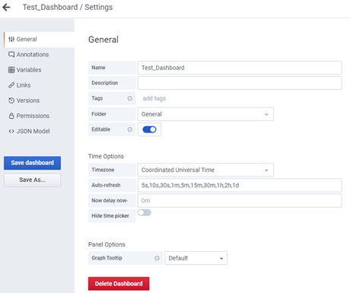
Task: Click the Permissions lock icon
Action: (11, 116)
